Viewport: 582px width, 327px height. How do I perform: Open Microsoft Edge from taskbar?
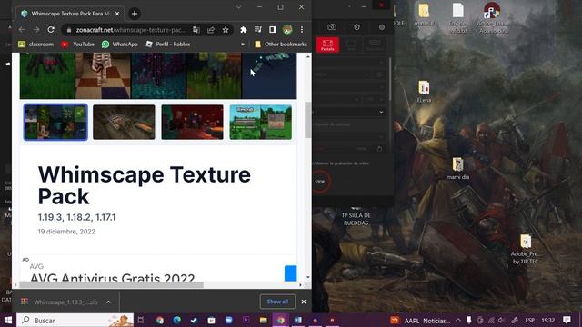click(x=177, y=320)
